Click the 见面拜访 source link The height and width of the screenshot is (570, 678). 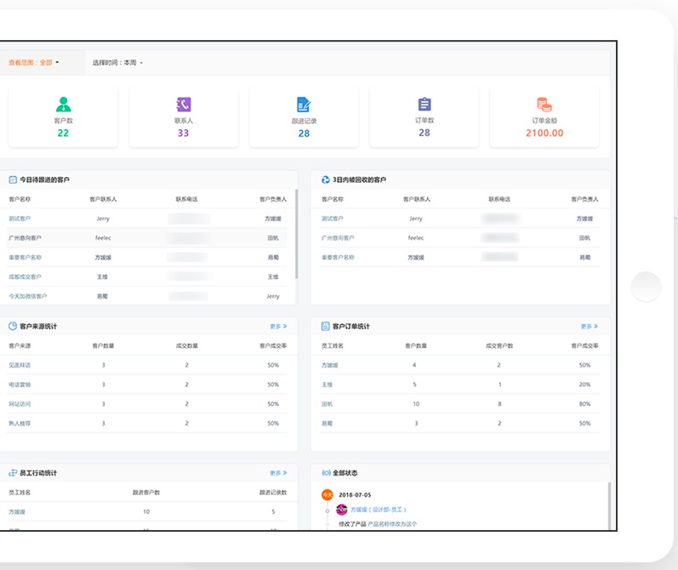tap(20, 365)
